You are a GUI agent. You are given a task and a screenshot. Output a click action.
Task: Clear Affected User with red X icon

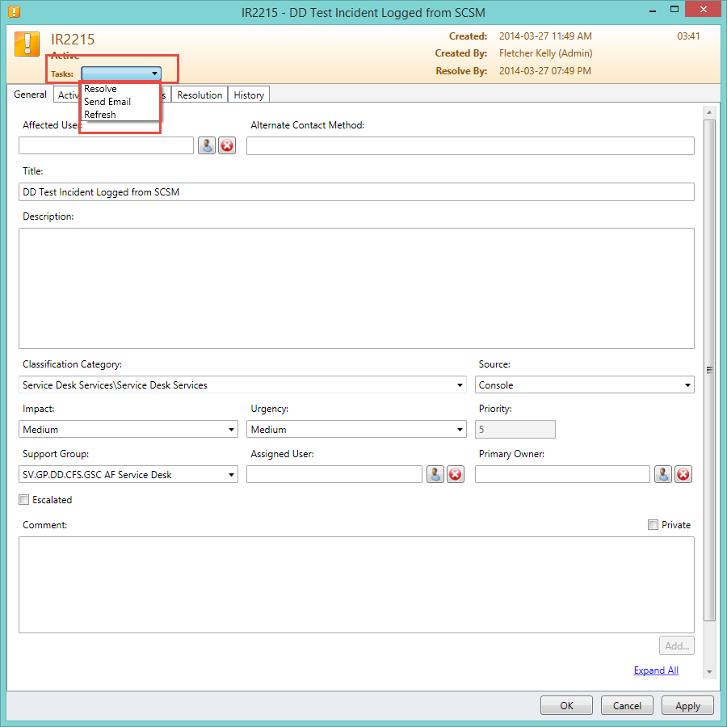coord(227,145)
